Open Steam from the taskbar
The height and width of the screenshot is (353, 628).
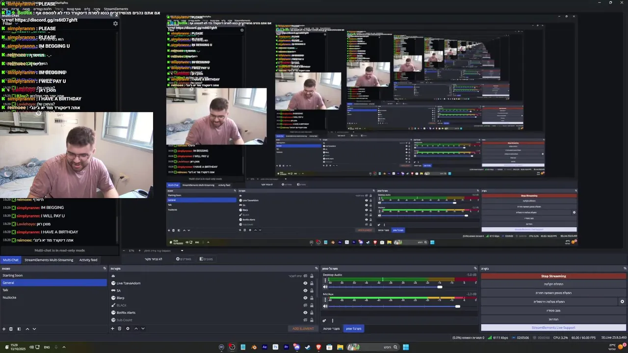click(308, 347)
